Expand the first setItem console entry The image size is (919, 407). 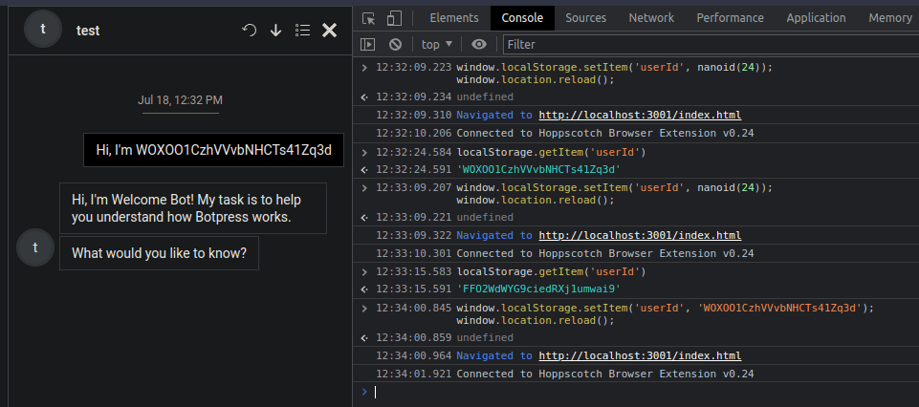(x=363, y=67)
